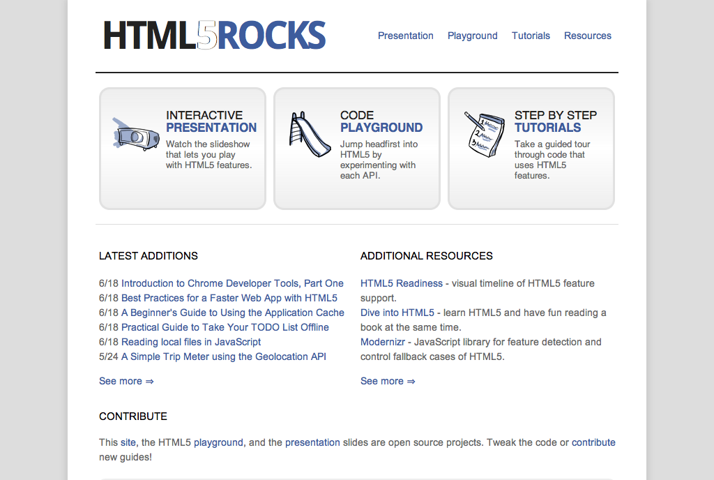Open the Modernizr link
The width and height of the screenshot is (714, 480).
(383, 342)
